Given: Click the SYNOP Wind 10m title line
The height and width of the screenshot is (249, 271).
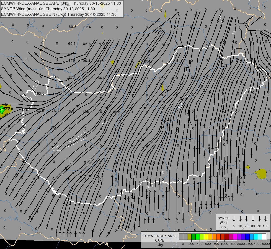Looking at the screenshot, I should pos(48,9).
